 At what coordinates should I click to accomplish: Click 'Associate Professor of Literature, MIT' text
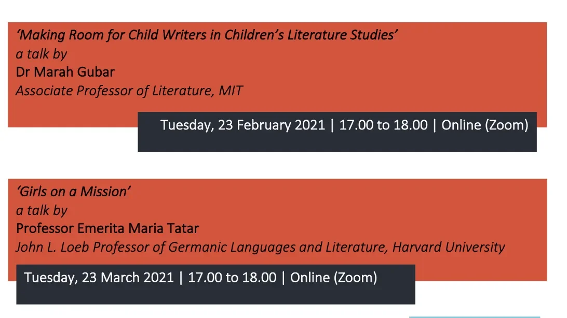click(129, 91)
